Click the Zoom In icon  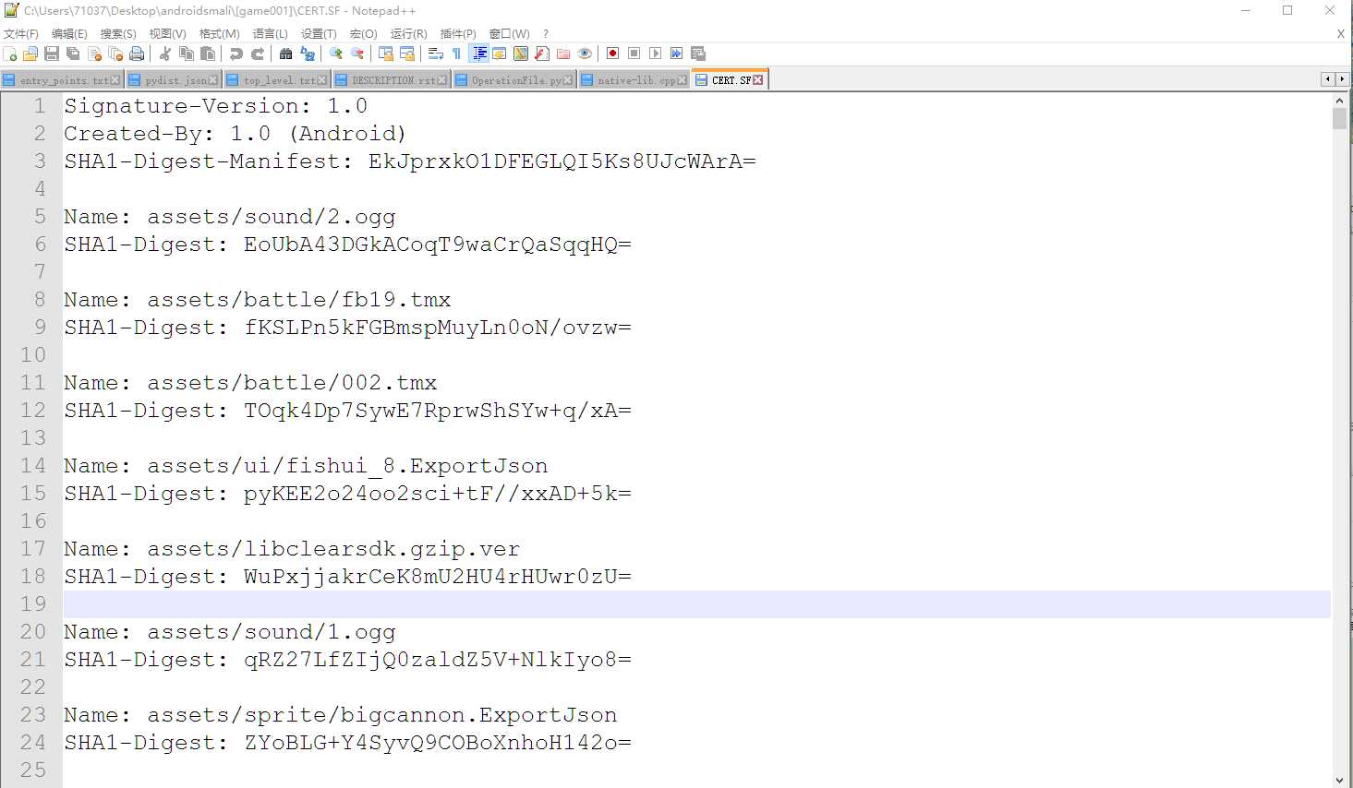[x=336, y=54]
